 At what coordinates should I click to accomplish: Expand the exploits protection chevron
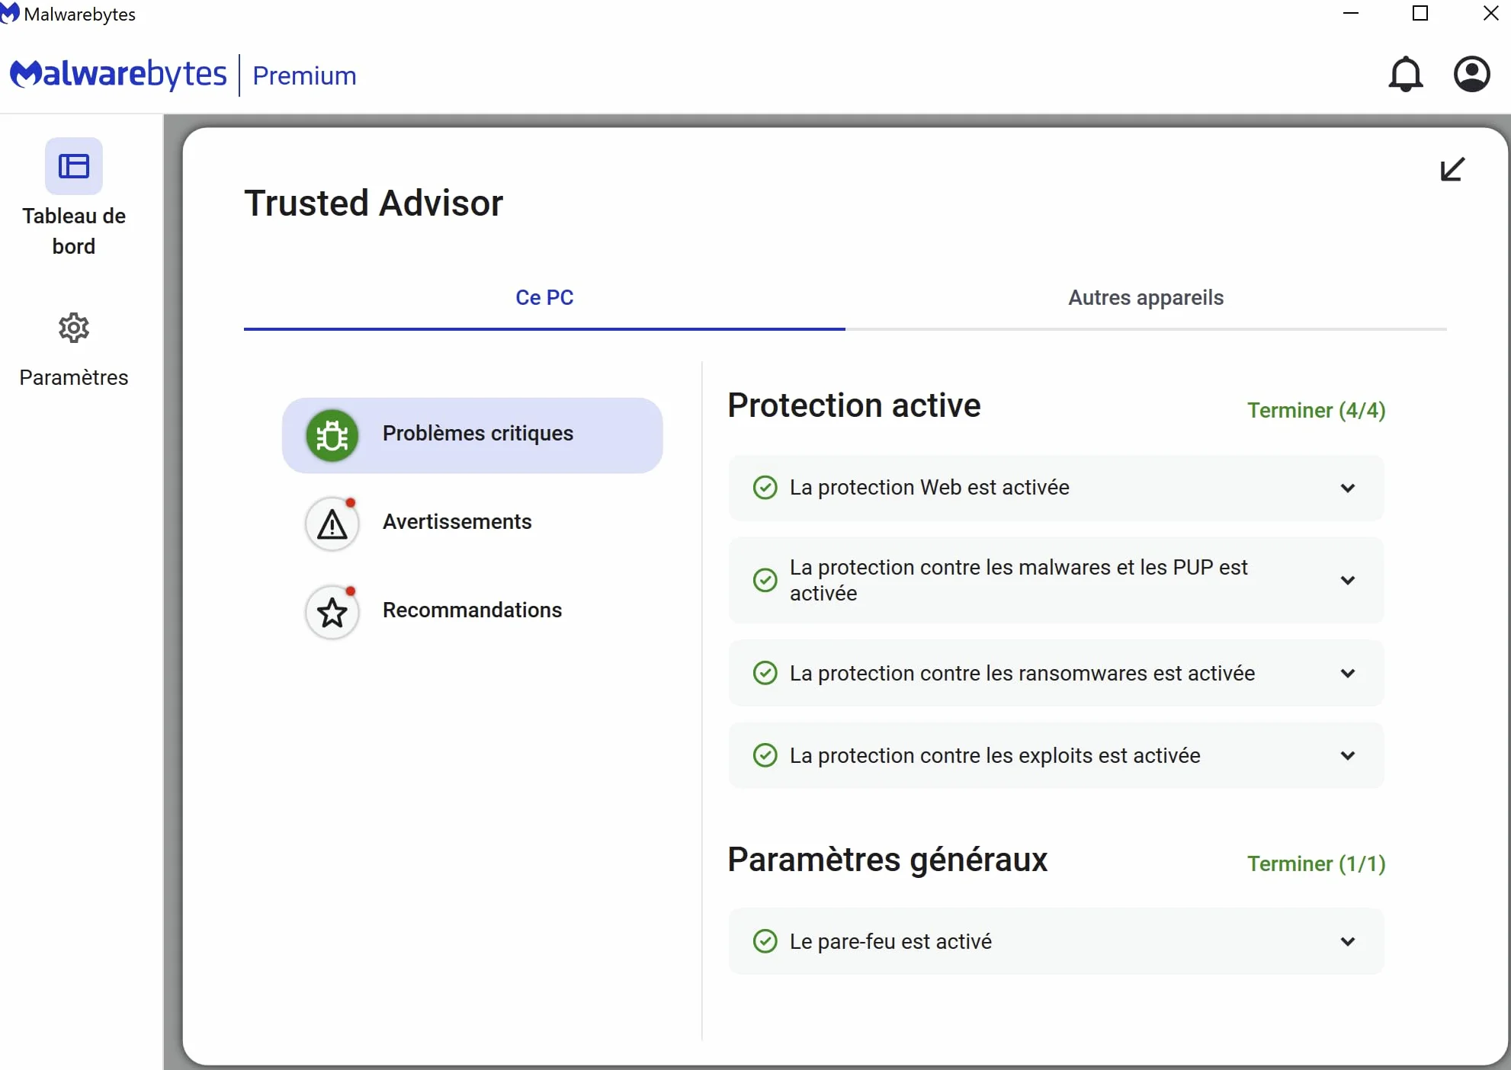click(x=1348, y=756)
